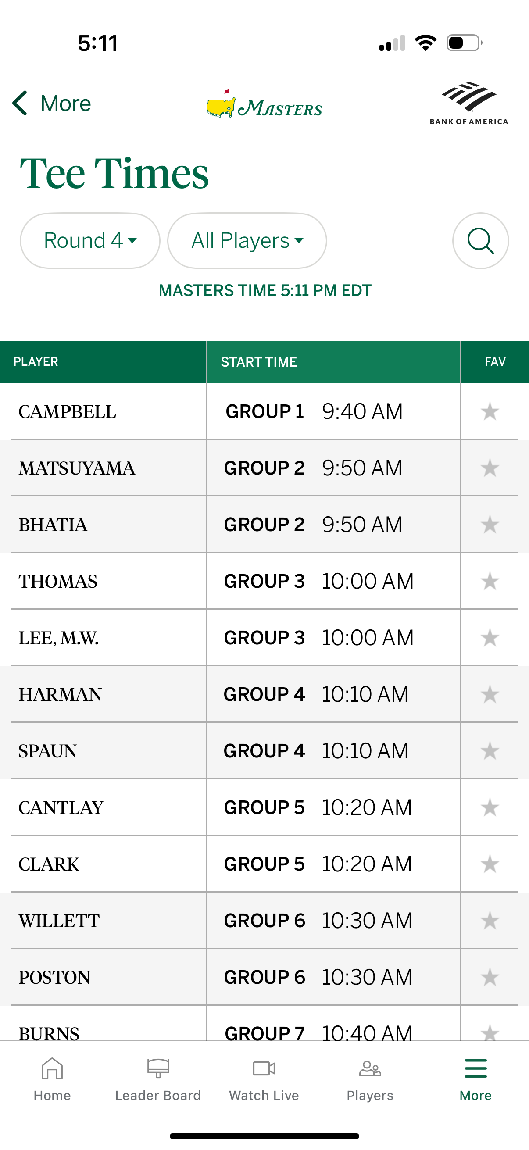Mark THOMAS as a favorite
The image size is (529, 1150).
point(490,581)
